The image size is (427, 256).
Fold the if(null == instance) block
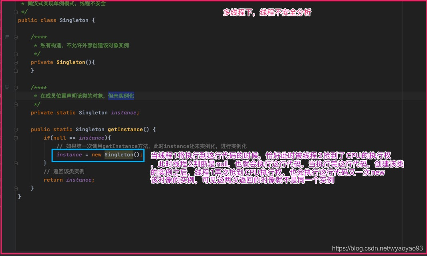[16, 138]
